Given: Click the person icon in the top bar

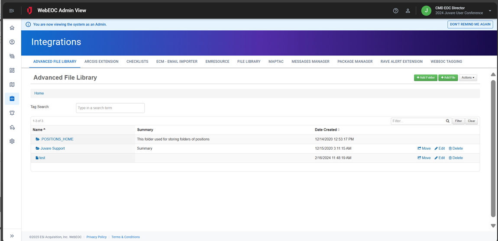Looking at the screenshot, I should [x=407, y=11].
